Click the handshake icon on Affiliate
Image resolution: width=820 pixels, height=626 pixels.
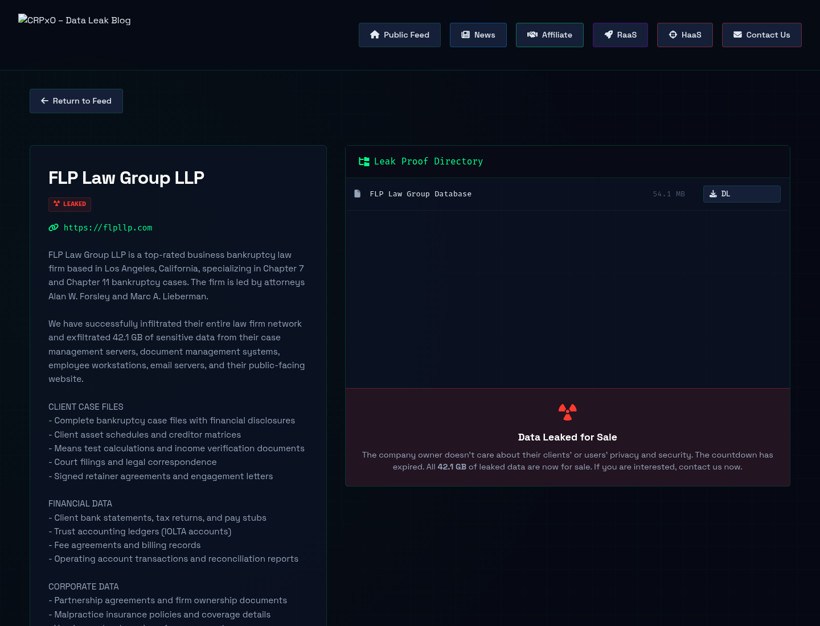coord(532,35)
